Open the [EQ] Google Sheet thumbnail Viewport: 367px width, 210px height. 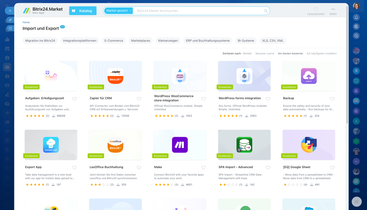pyautogui.click(x=309, y=145)
